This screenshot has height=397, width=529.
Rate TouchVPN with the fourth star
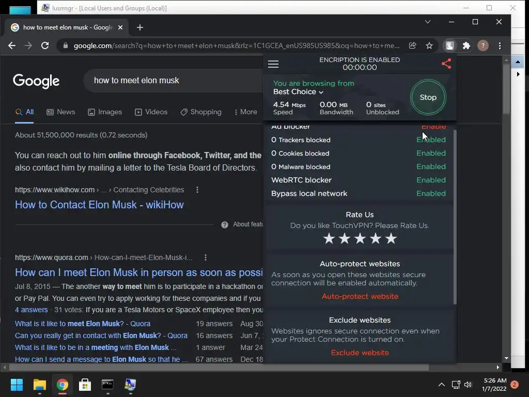(x=376, y=239)
